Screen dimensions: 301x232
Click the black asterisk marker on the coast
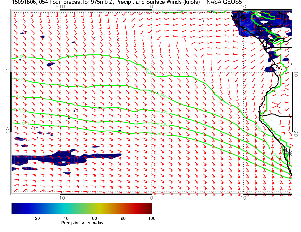point(290,153)
